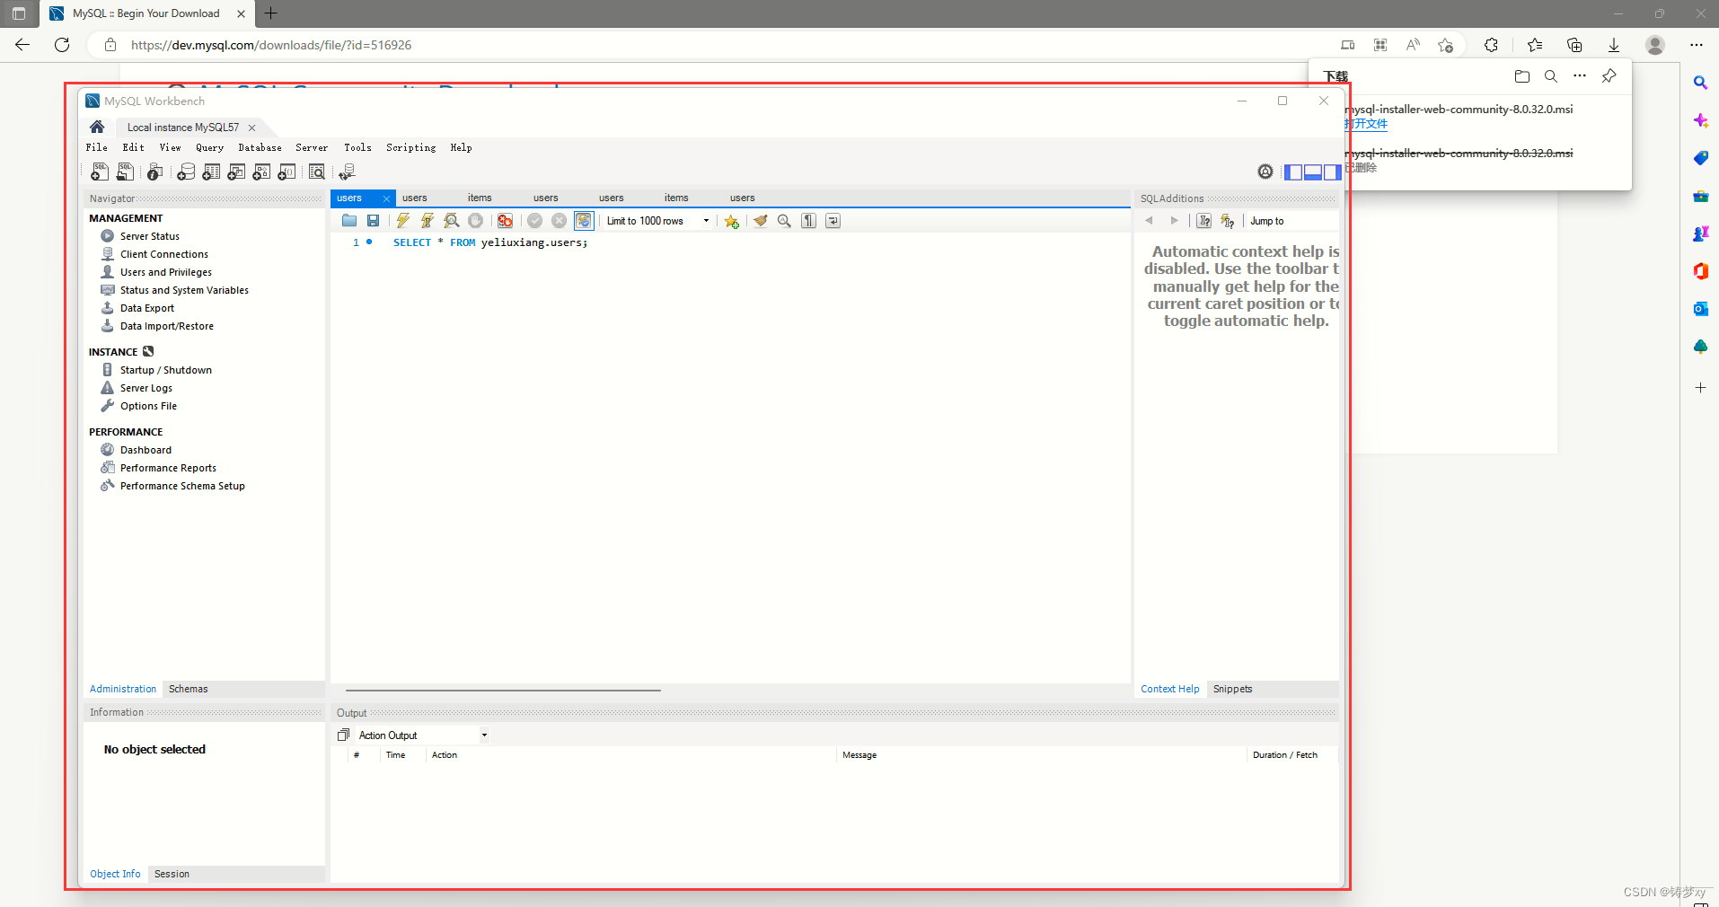Open a SQL script file in new tab
The image size is (1719, 907).
click(125, 172)
